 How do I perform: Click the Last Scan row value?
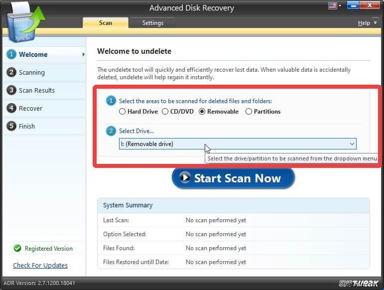[216, 220]
